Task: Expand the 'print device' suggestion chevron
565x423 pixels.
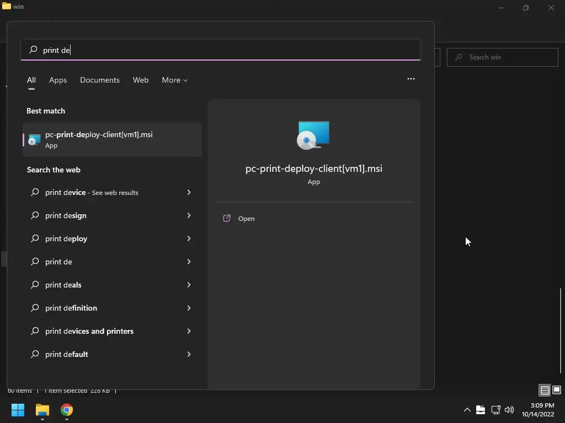Action: (189, 192)
